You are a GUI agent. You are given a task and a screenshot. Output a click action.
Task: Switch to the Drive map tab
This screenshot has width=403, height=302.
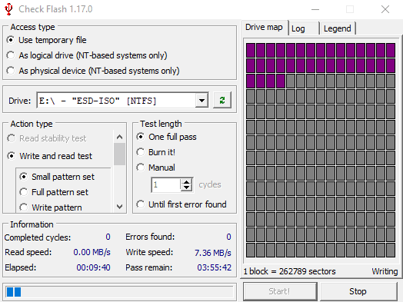[264, 27]
